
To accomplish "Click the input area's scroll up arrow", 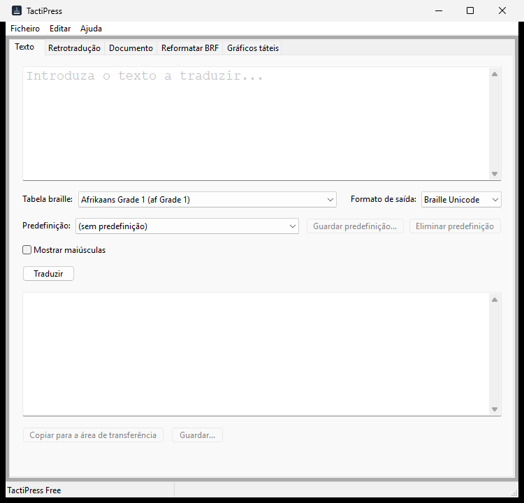I will [x=495, y=74].
